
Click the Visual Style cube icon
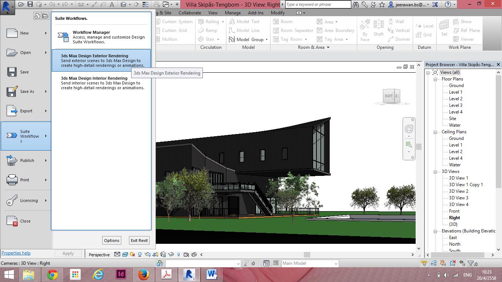[x=125, y=254]
